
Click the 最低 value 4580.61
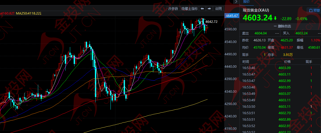314,48
